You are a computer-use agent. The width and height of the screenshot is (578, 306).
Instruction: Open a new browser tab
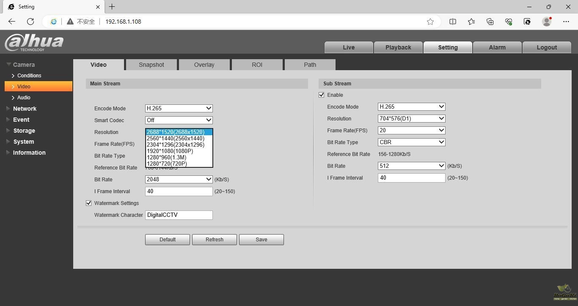(112, 7)
